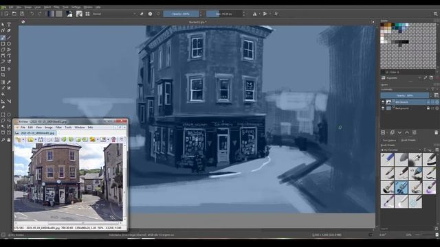Select the Ellipse shape tool
Screen dimensions: 440x247
coord(9,44)
